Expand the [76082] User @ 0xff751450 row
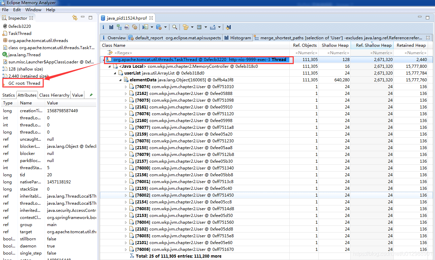The width and height of the screenshot is (435, 260). pyautogui.click(x=126, y=195)
